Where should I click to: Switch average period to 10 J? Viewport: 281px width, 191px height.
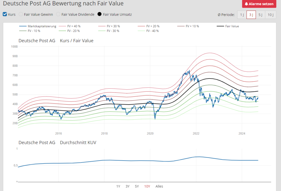coord(270,15)
